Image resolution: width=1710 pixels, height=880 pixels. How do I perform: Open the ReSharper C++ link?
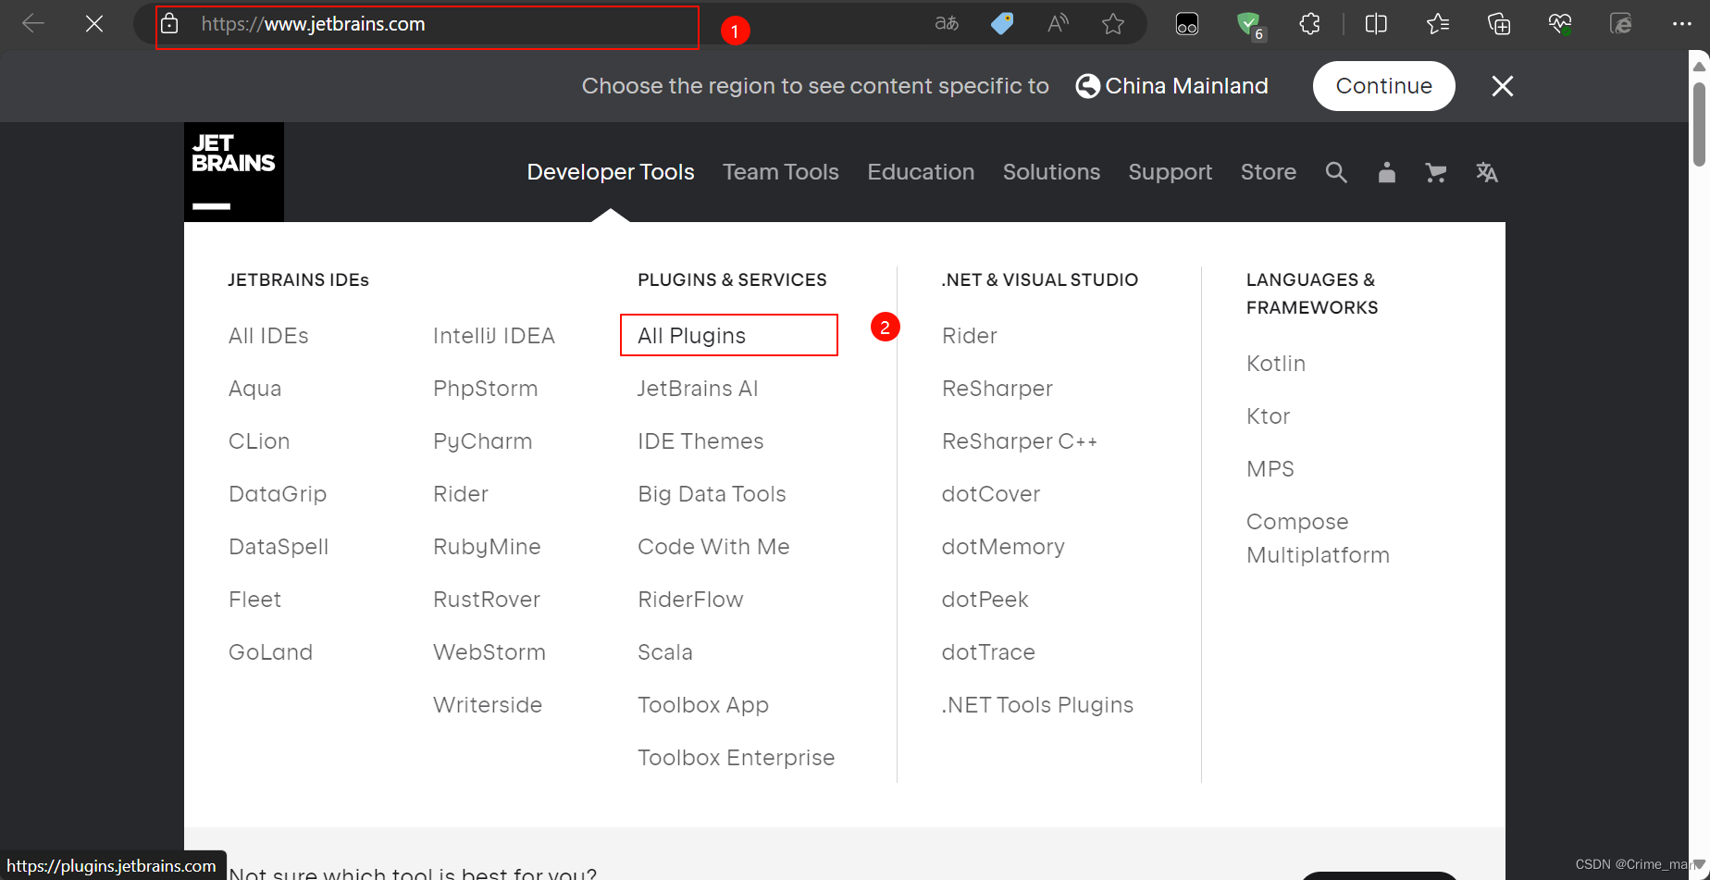tap(1020, 441)
